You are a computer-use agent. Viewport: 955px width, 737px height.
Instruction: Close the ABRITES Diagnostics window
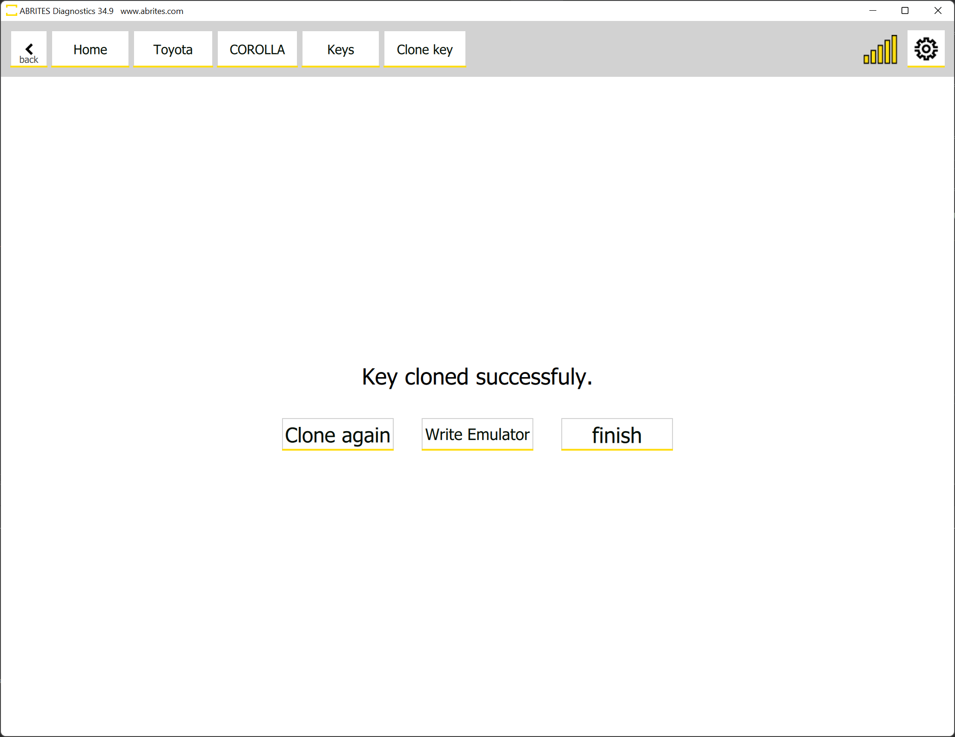point(938,11)
